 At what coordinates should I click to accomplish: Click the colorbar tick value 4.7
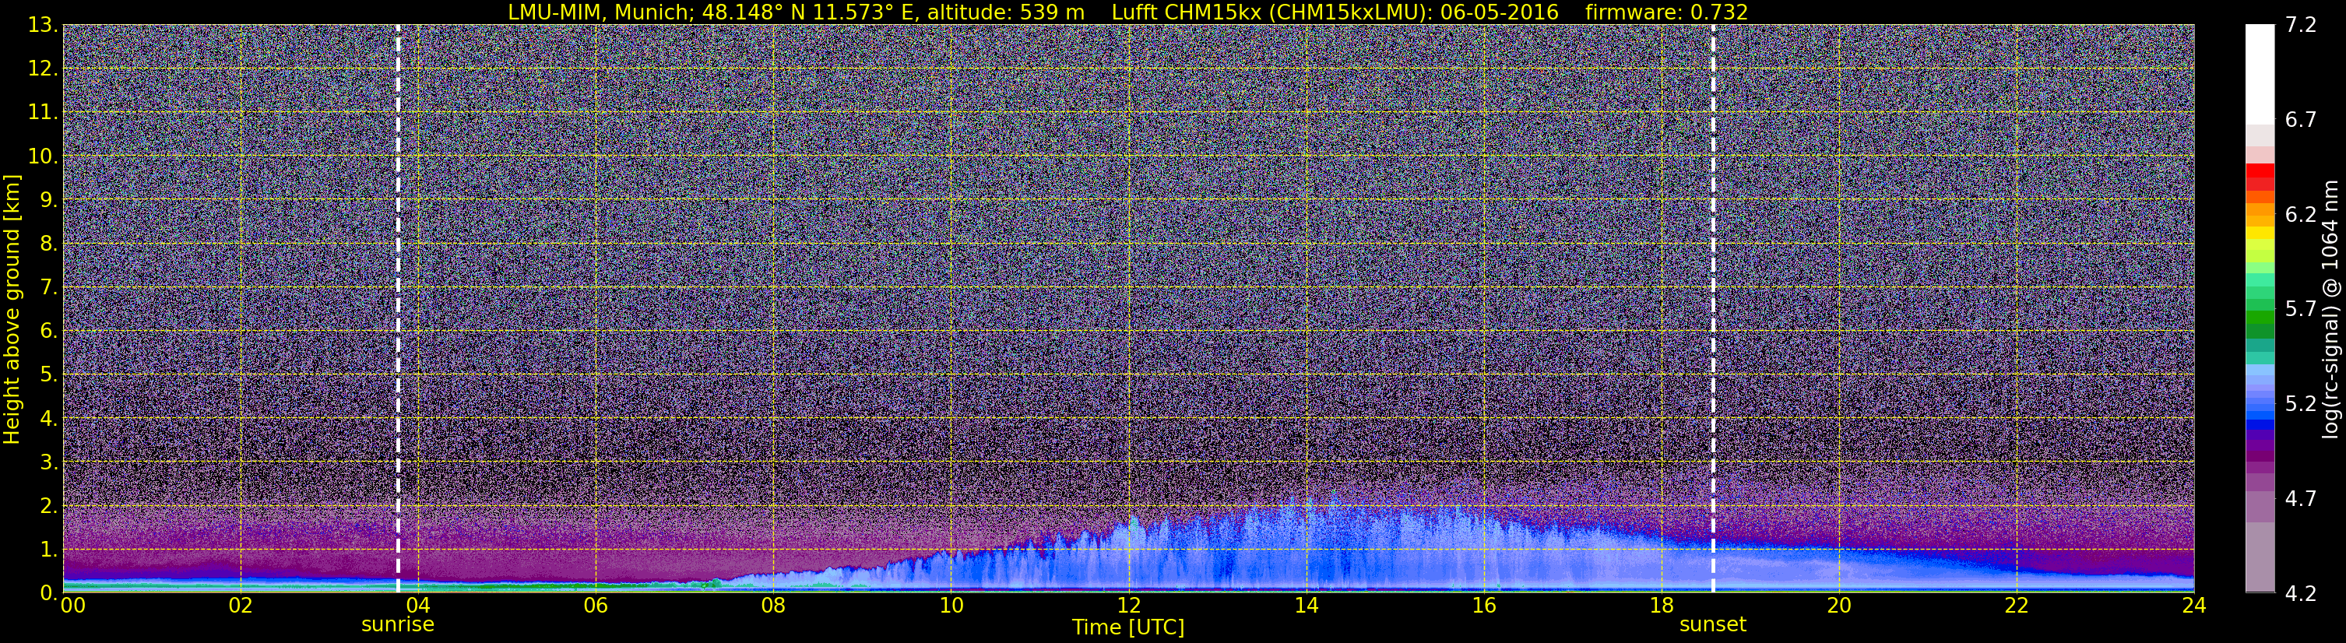(2301, 499)
